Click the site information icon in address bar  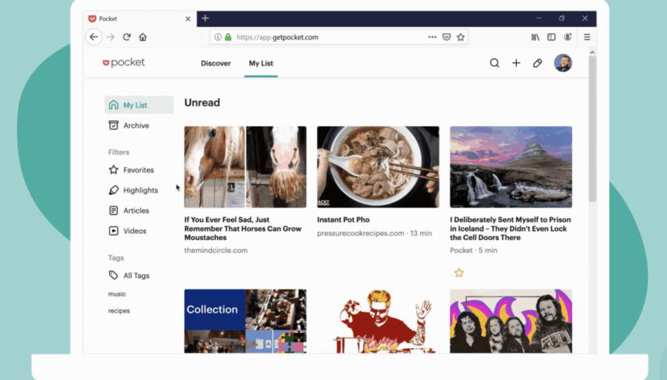click(x=218, y=37)
